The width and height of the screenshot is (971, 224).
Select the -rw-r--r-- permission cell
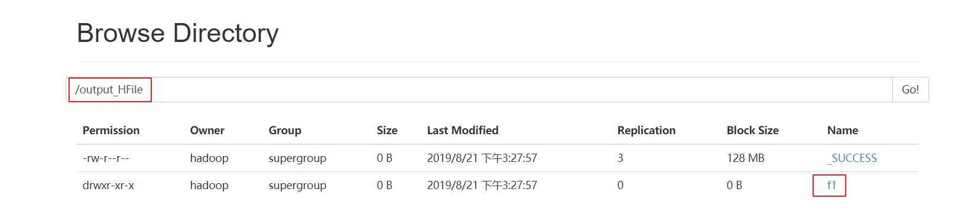tap(106, 158)
